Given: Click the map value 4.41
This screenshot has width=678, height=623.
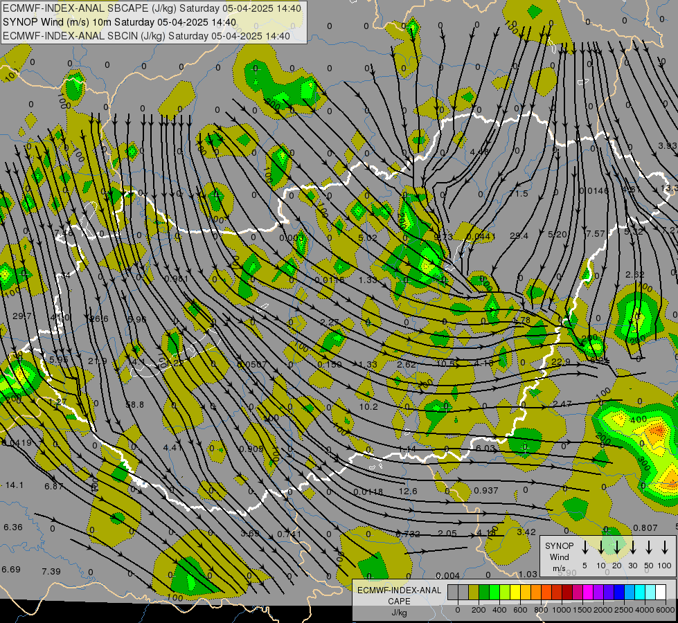Looking at the screenshot, I should click(x=173, y=447).
